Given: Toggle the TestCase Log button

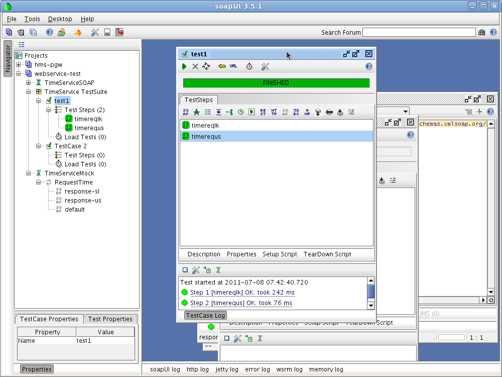Looking at the screenshot, I should (205, 315).
